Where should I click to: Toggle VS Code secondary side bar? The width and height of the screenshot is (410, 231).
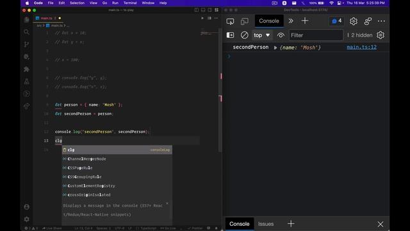(210, 10)
